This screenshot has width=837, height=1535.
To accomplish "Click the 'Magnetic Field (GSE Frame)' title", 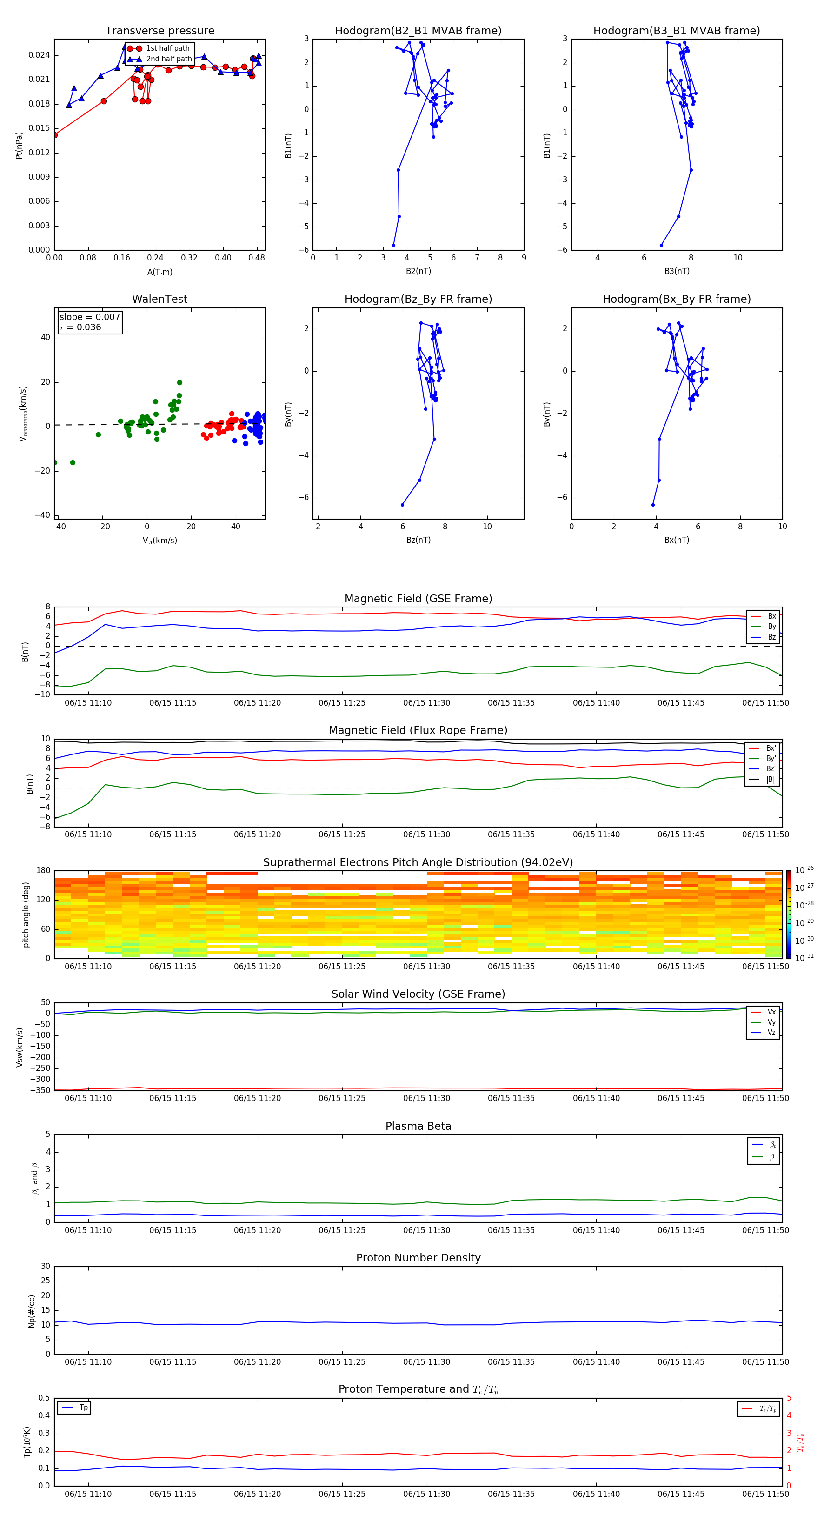I will pos(418,599).
